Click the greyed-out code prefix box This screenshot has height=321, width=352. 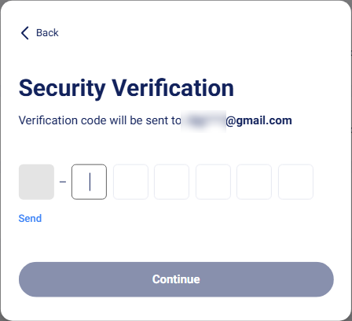(x=36, y=182)
